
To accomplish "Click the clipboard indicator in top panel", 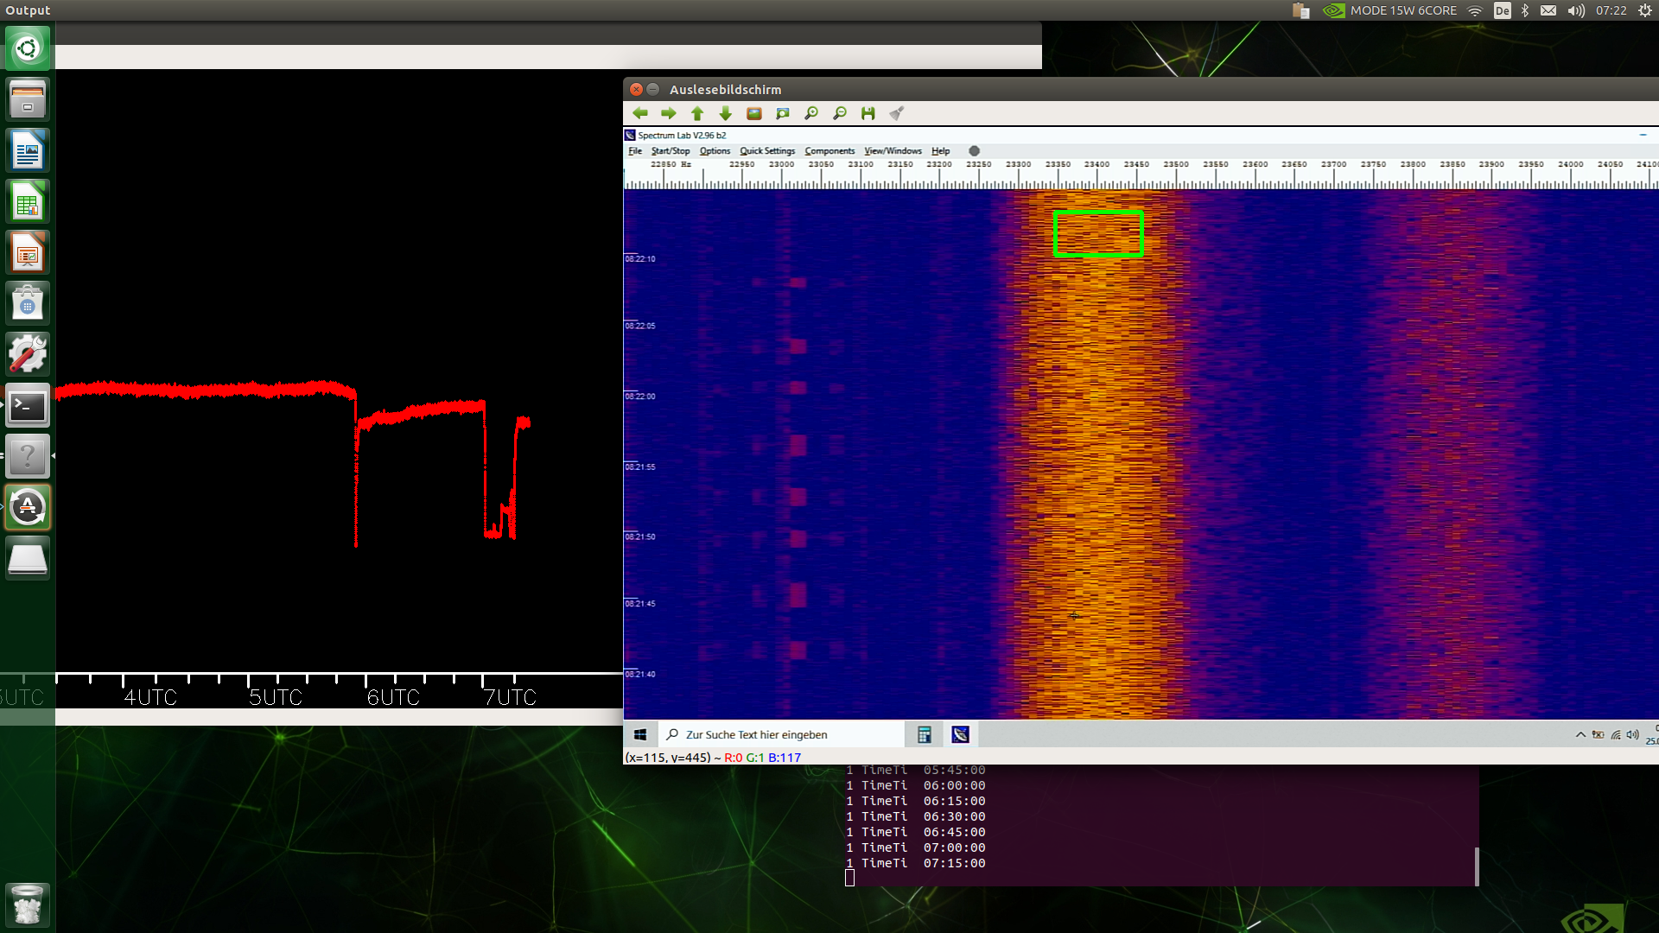I will 1300,10.
